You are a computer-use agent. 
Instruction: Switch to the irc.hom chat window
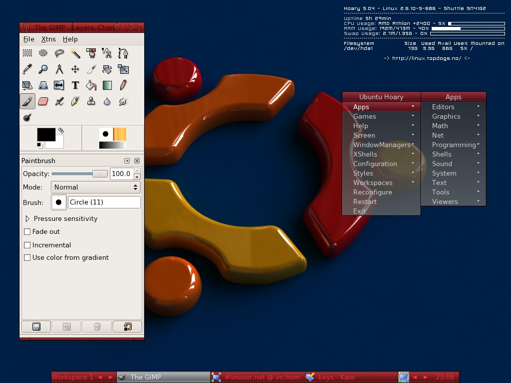click(257, 377)
